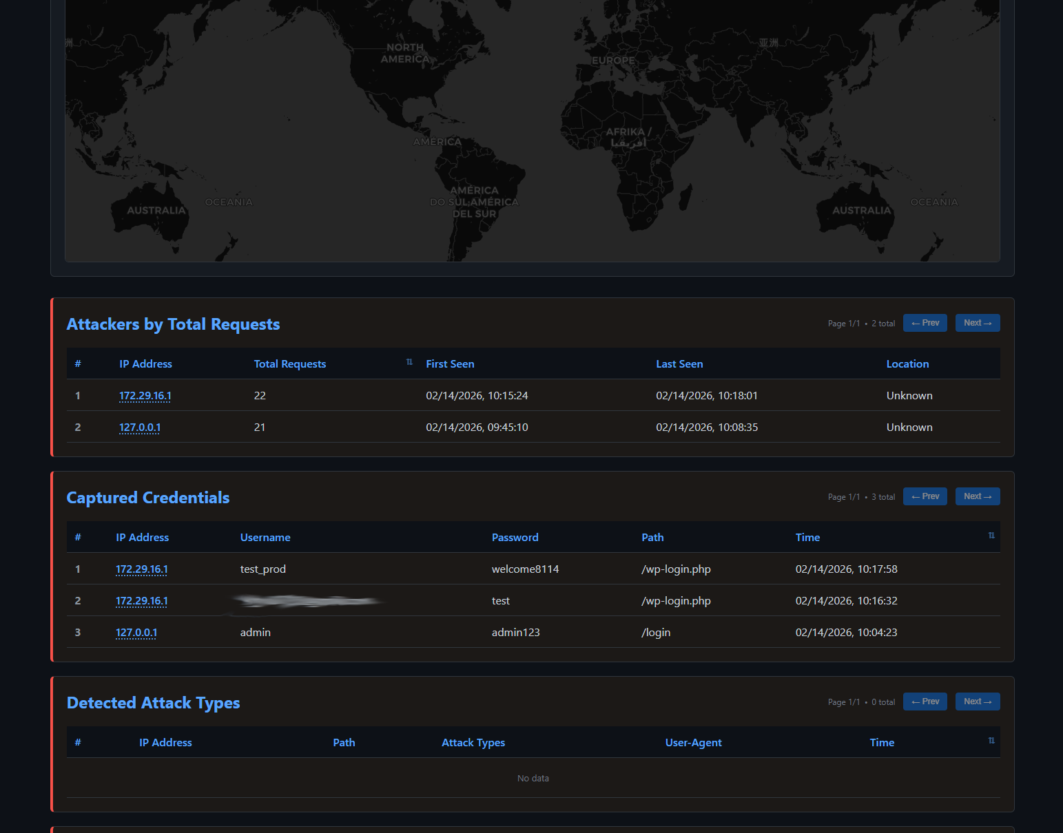The width and height of the screenshot is (1063, 833).
Task: Click the First Seen column header
Action: (x=450, y=364)
